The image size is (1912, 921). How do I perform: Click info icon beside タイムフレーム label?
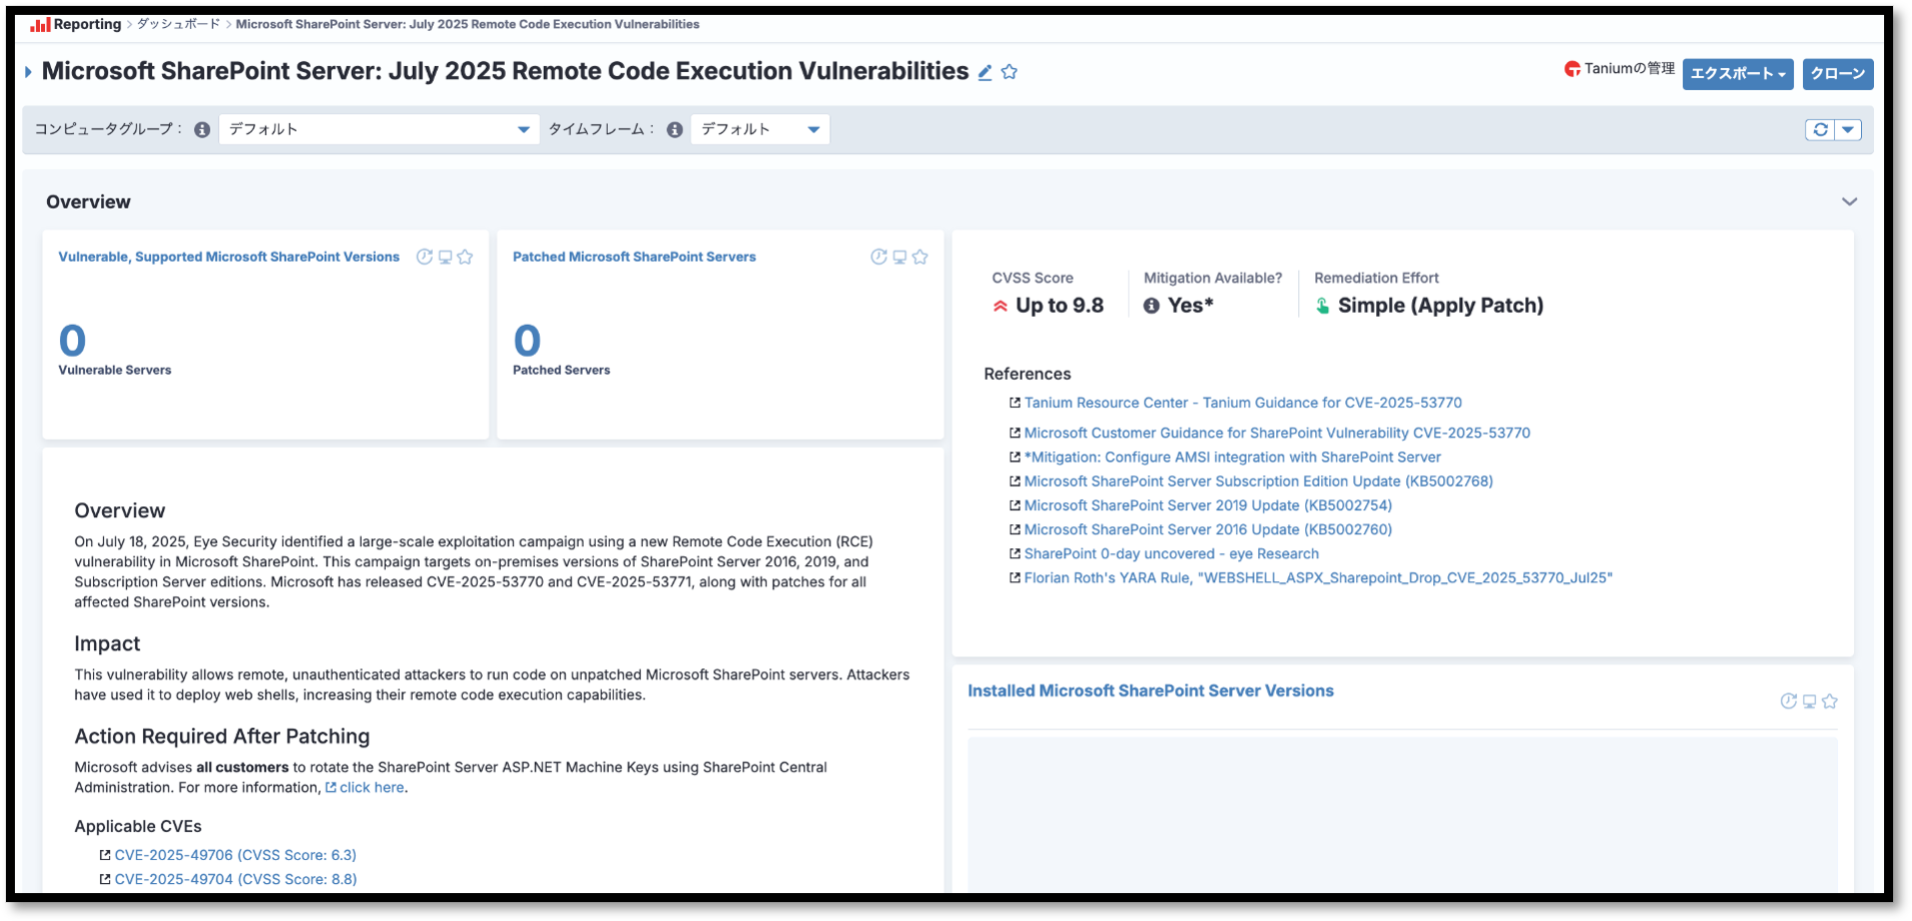(x=675, y=130)
